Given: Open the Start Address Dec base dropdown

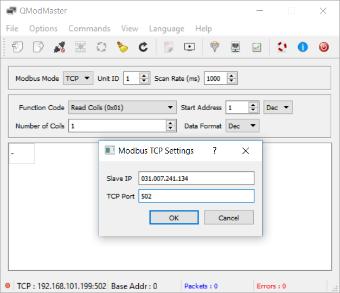Looking at the screenshot, I should coord(278,107).
